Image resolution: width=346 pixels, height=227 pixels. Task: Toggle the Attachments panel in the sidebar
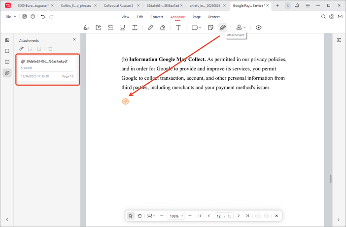click(x=7, y=73)
